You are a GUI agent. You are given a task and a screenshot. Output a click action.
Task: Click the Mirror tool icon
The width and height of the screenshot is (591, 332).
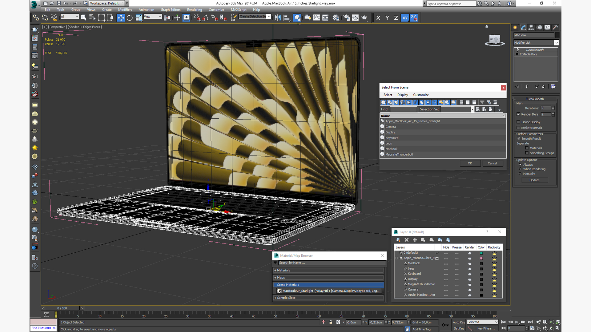(x=277, y=18)
